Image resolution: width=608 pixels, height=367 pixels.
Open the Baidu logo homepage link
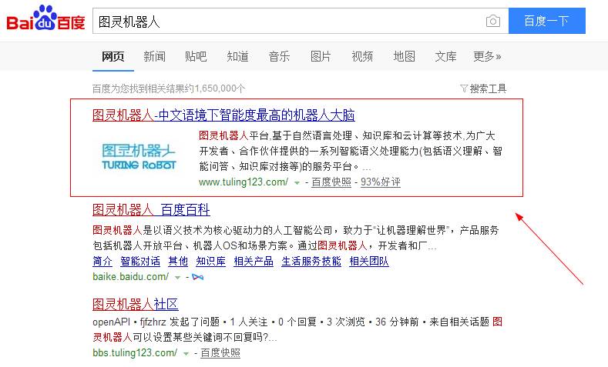click(x=45, y=18)
